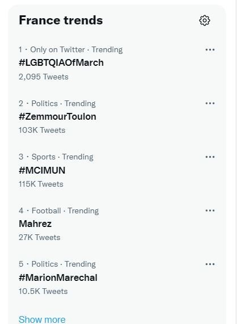Open more options for Mahrez trend
The image size is (237, 324).
210,211
